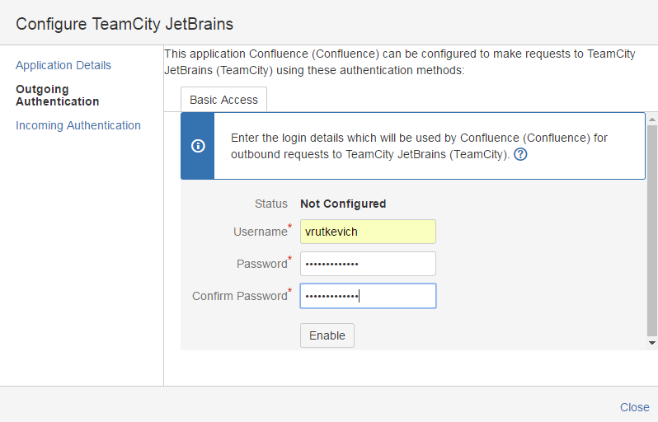Click the Not Configured status text
The height and width of the screenshot is (422, 658).
[343, 204]
